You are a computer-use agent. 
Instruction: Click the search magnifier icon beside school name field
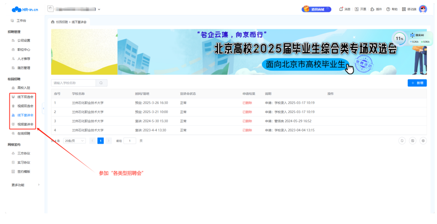coord(101,83)
